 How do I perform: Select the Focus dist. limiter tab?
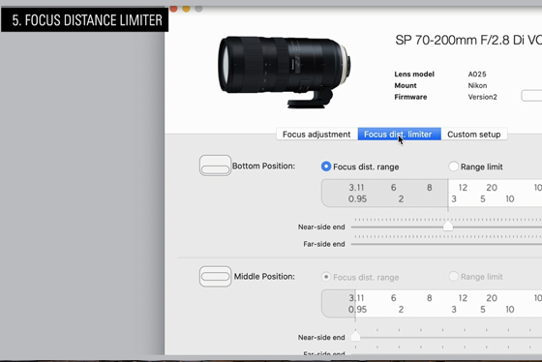399,135
